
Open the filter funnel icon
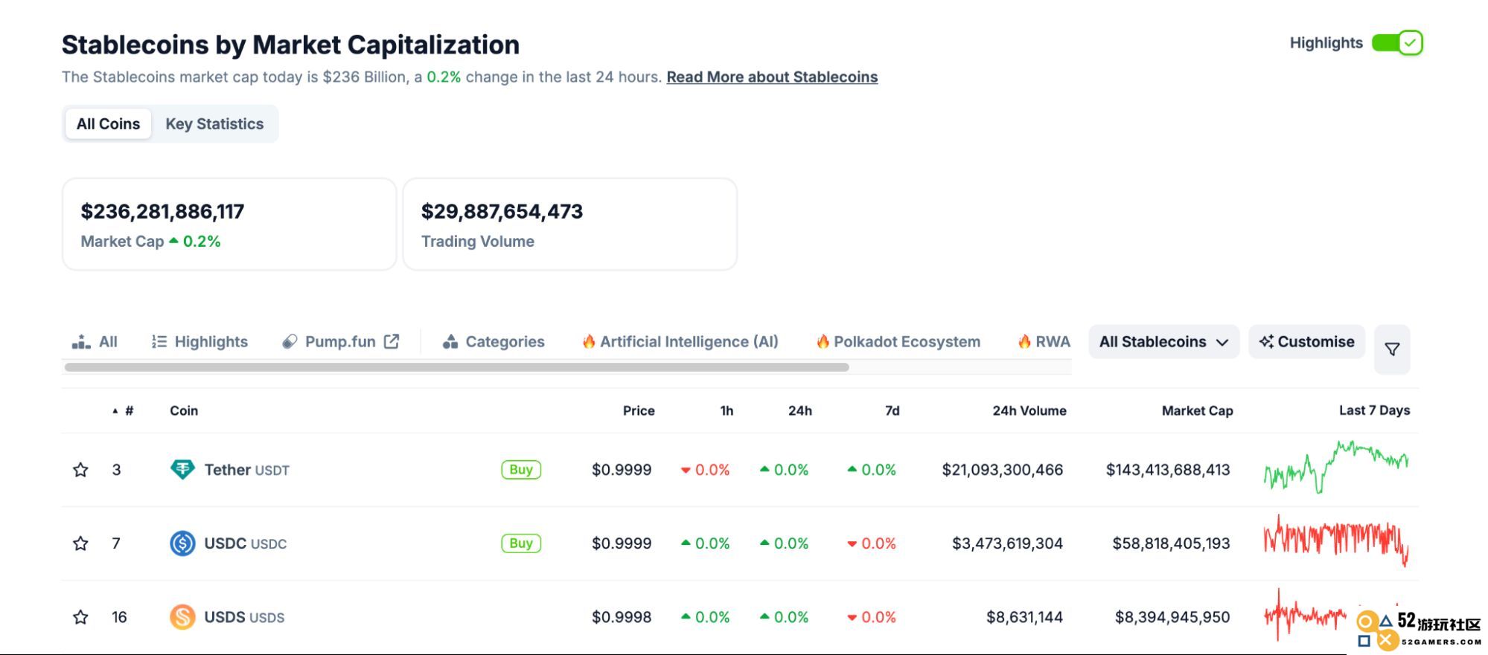pos(1392,349)
